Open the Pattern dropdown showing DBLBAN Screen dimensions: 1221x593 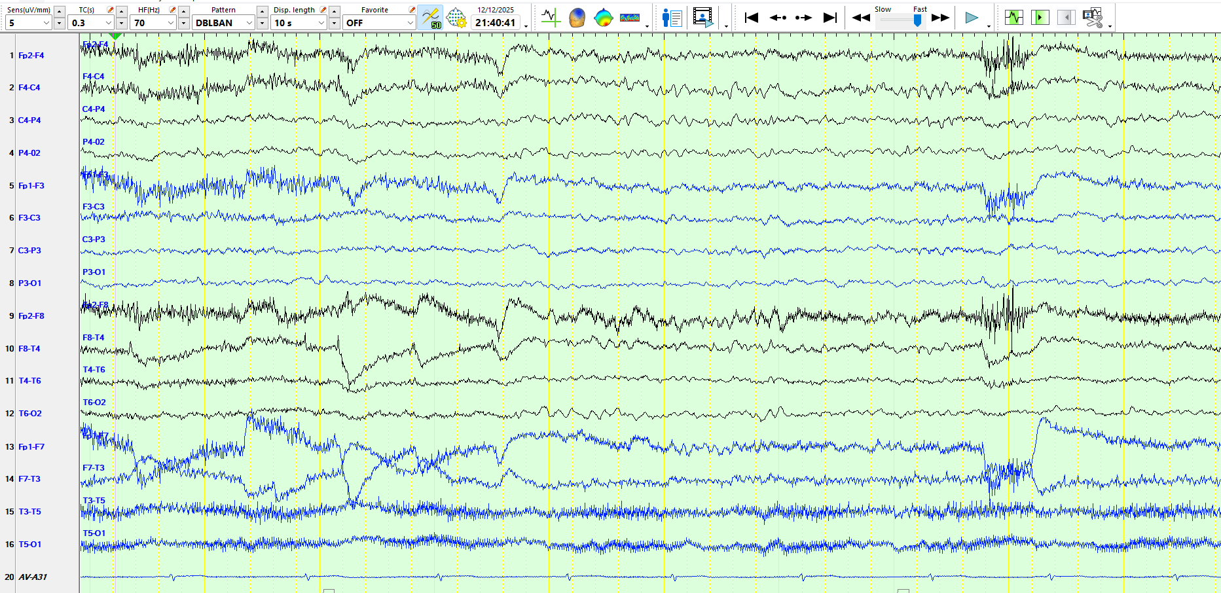(223, 23)
